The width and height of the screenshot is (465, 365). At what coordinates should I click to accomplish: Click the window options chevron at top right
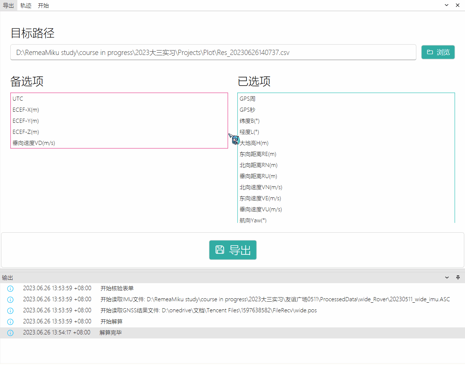(x=447, y=5)
